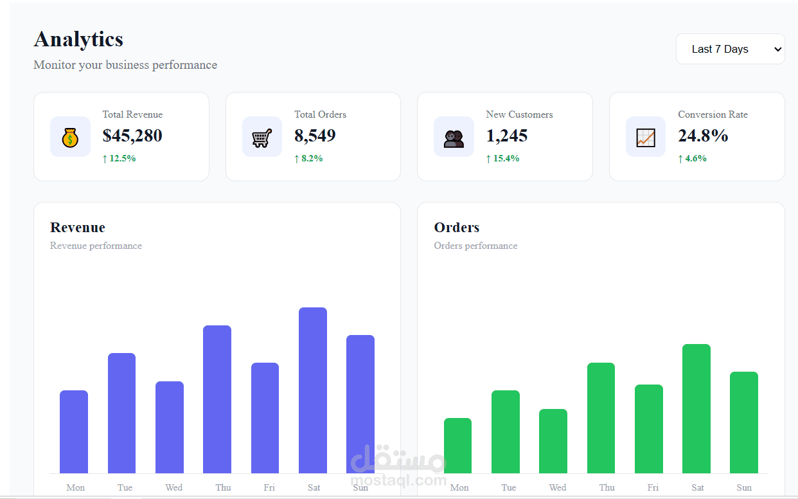The height and width of the screenshot is (499, 798).
Task: Click the Analytics page heading
Action: point(78,39)
